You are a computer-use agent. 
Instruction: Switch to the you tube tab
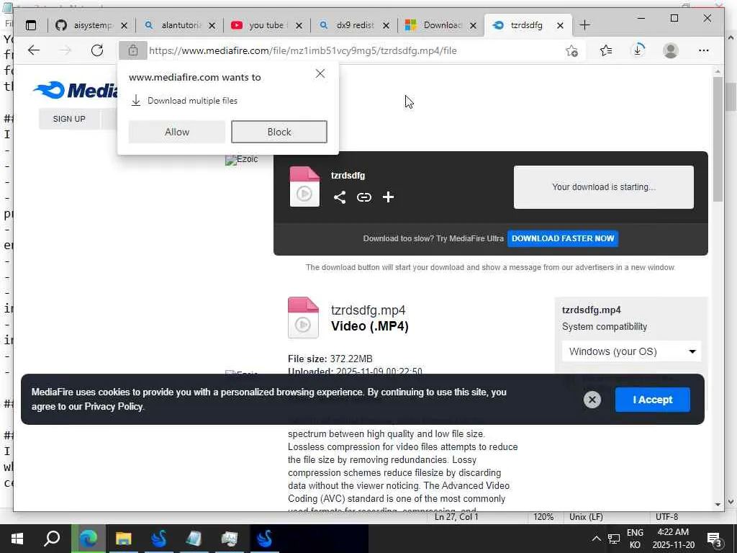point(266,25)
